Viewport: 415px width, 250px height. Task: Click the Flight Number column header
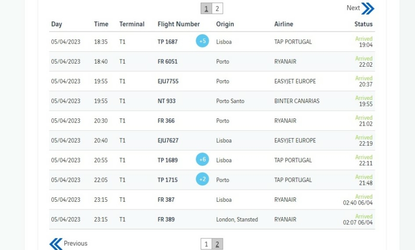click(179, 24)
